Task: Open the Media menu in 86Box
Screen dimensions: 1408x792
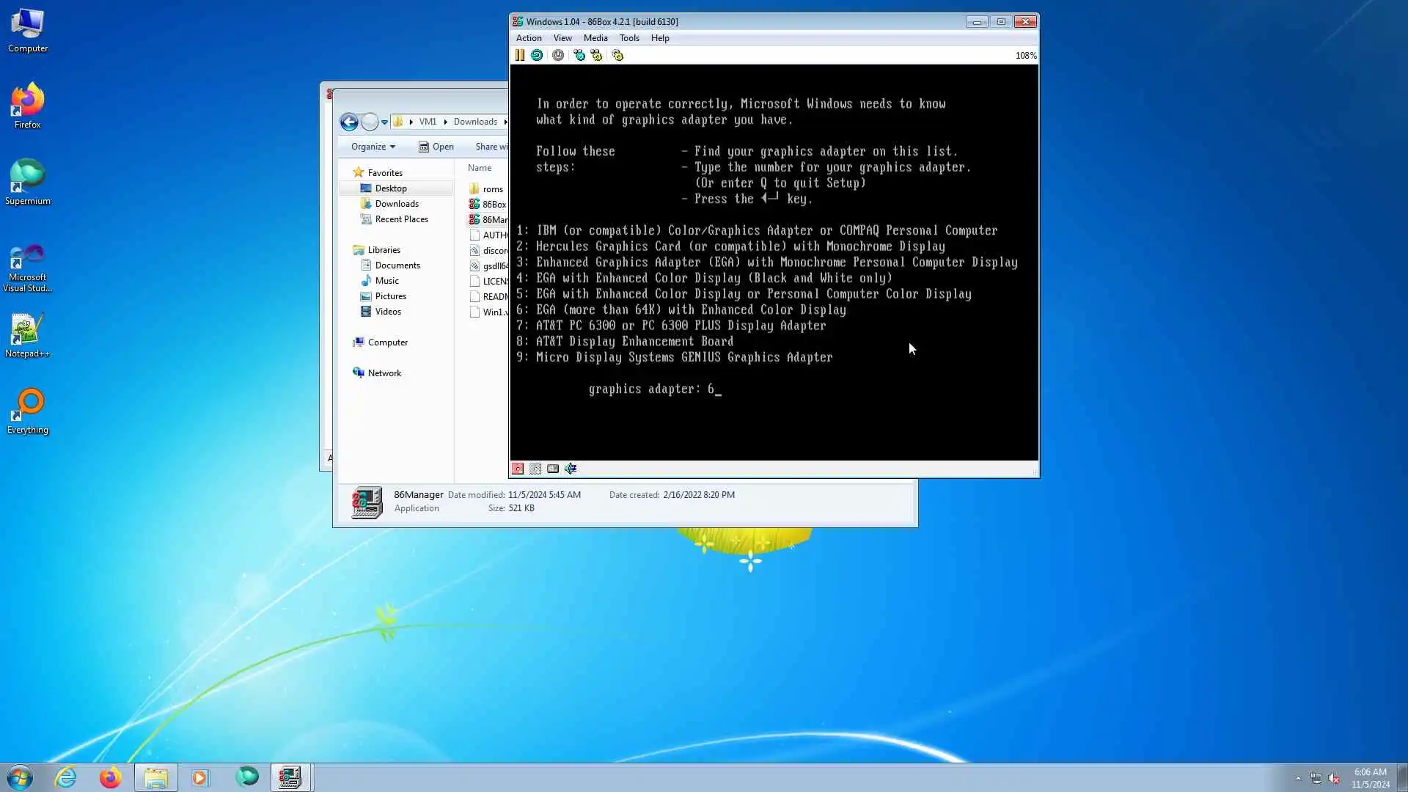Action: [595, 38]
